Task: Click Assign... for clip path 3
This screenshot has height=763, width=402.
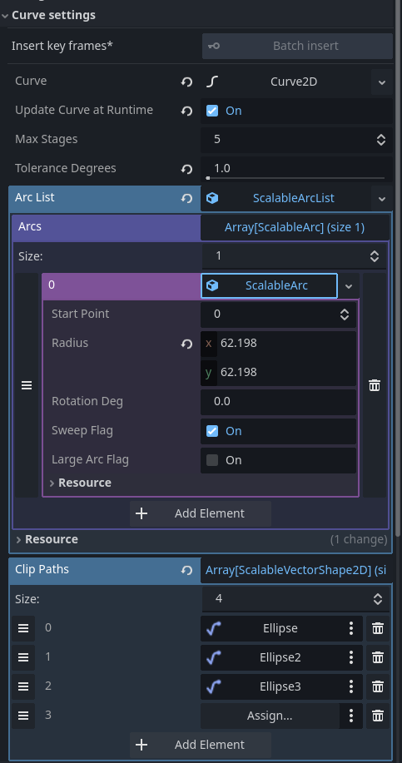Action: (270, 716)
